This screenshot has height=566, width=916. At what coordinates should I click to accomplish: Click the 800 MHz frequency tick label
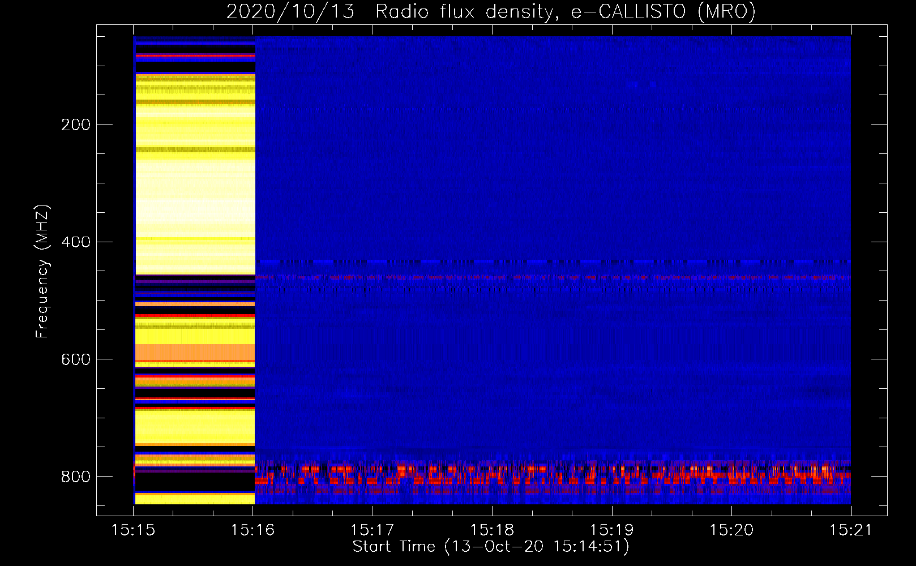(76, 477)
